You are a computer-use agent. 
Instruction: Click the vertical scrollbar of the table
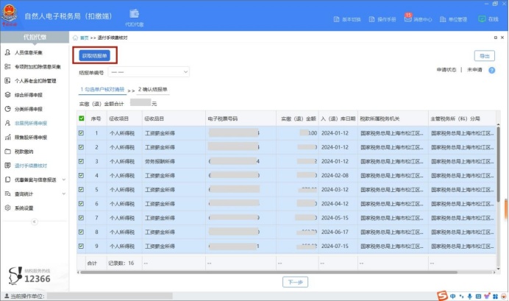coord(505,206)
